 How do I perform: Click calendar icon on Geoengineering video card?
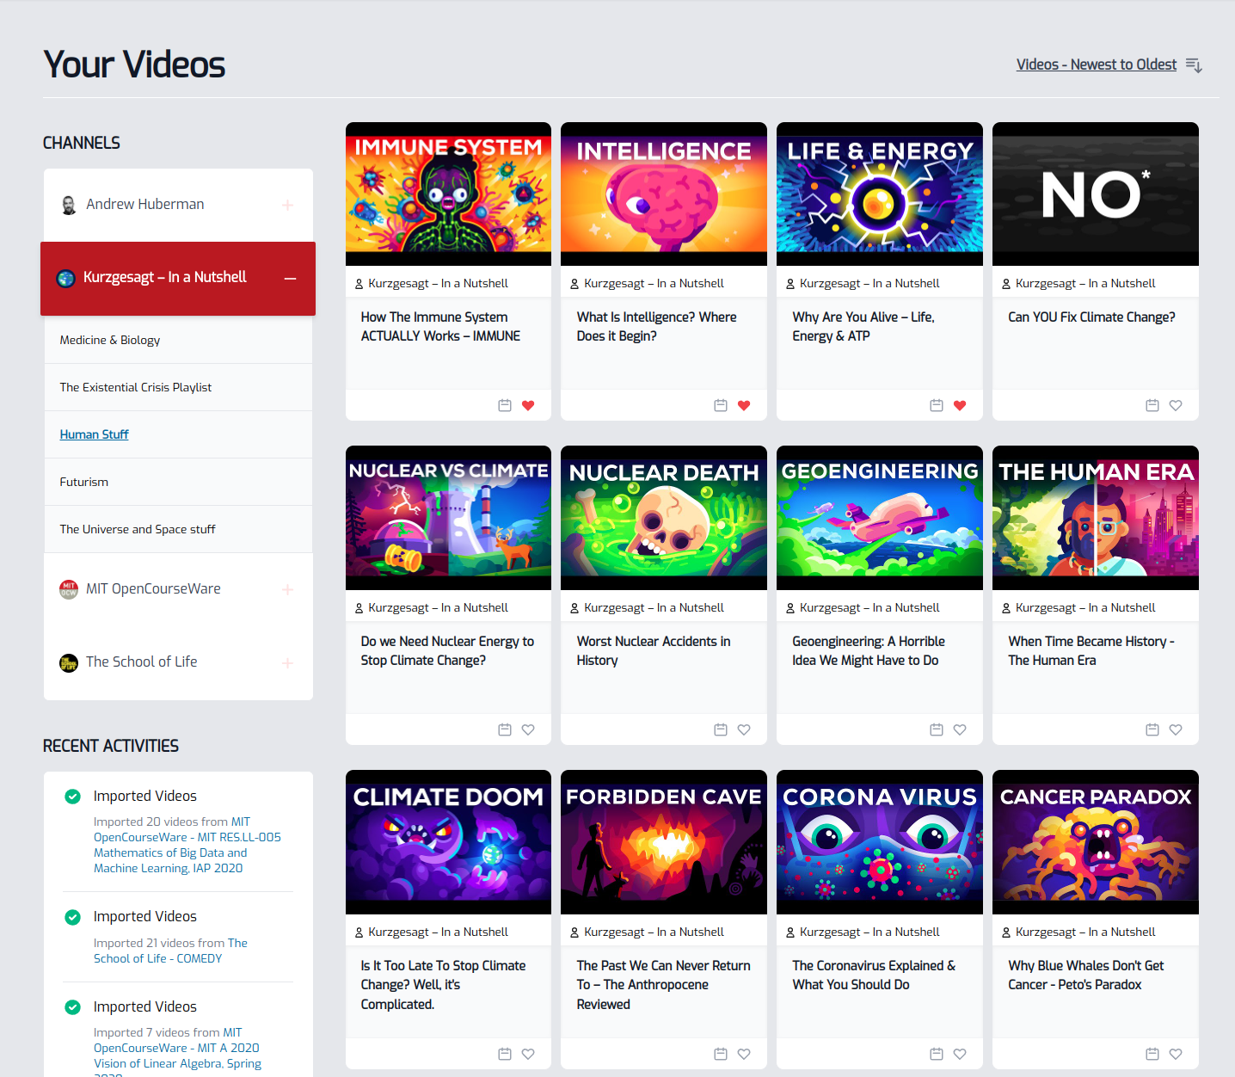pyautogui.click(x=937, y=729)
